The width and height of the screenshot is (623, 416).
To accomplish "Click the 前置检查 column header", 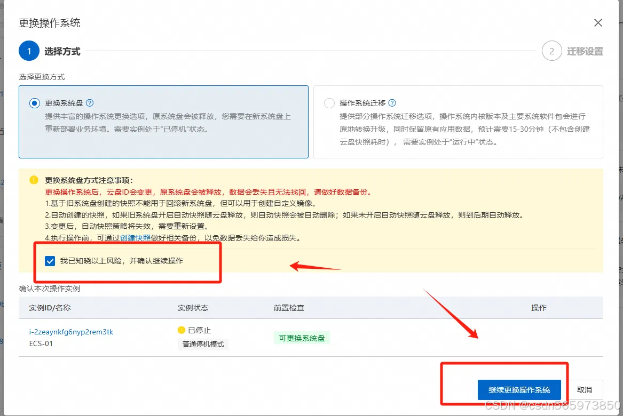I will pyautogui.click(x=289, y=308).
